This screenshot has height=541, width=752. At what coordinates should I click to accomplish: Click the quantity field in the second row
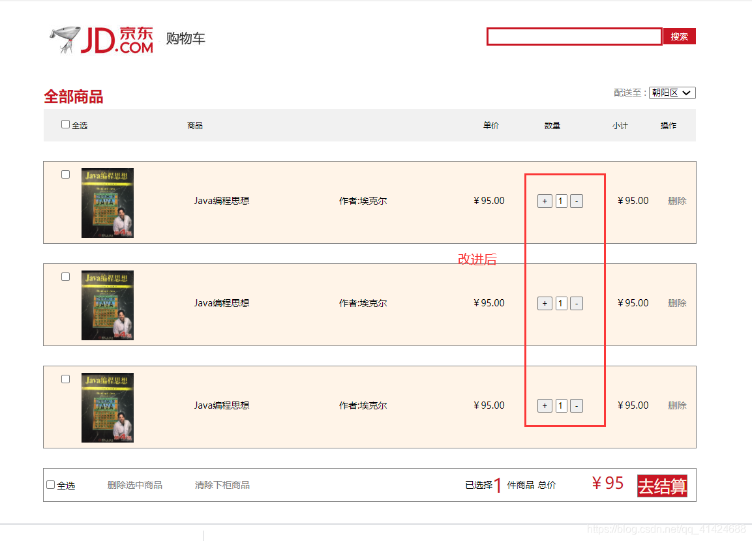[x=561, y=303]
